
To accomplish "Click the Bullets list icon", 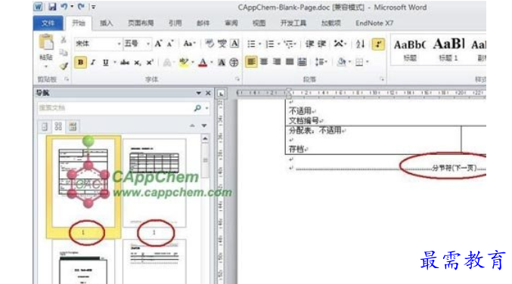I will [x=251, y=44].
